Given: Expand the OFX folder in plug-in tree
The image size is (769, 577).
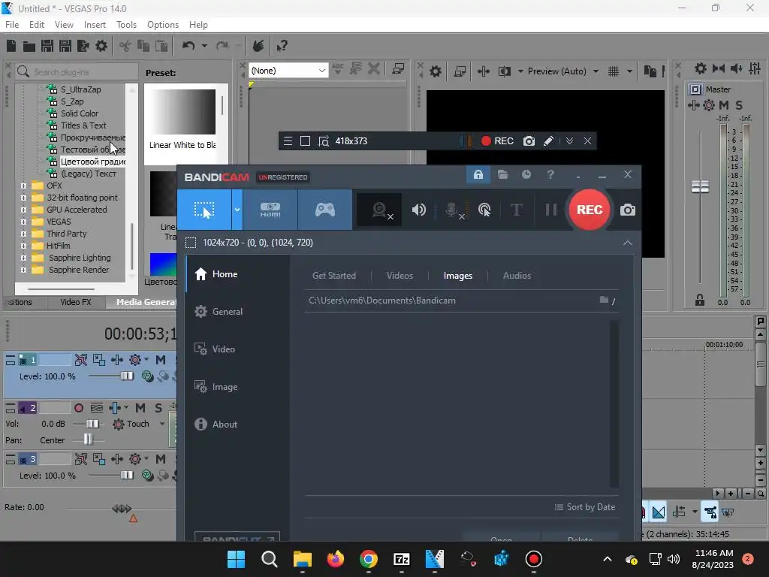Looking at the screenshot, I should click(23, 186).
